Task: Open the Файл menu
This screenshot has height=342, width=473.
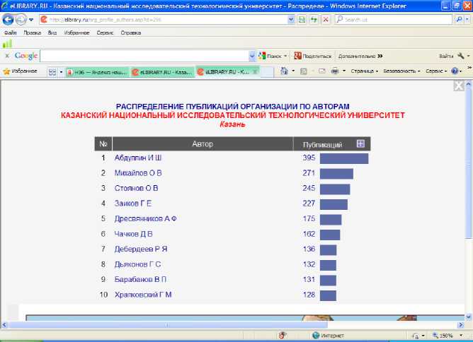Action: [10, 33]
